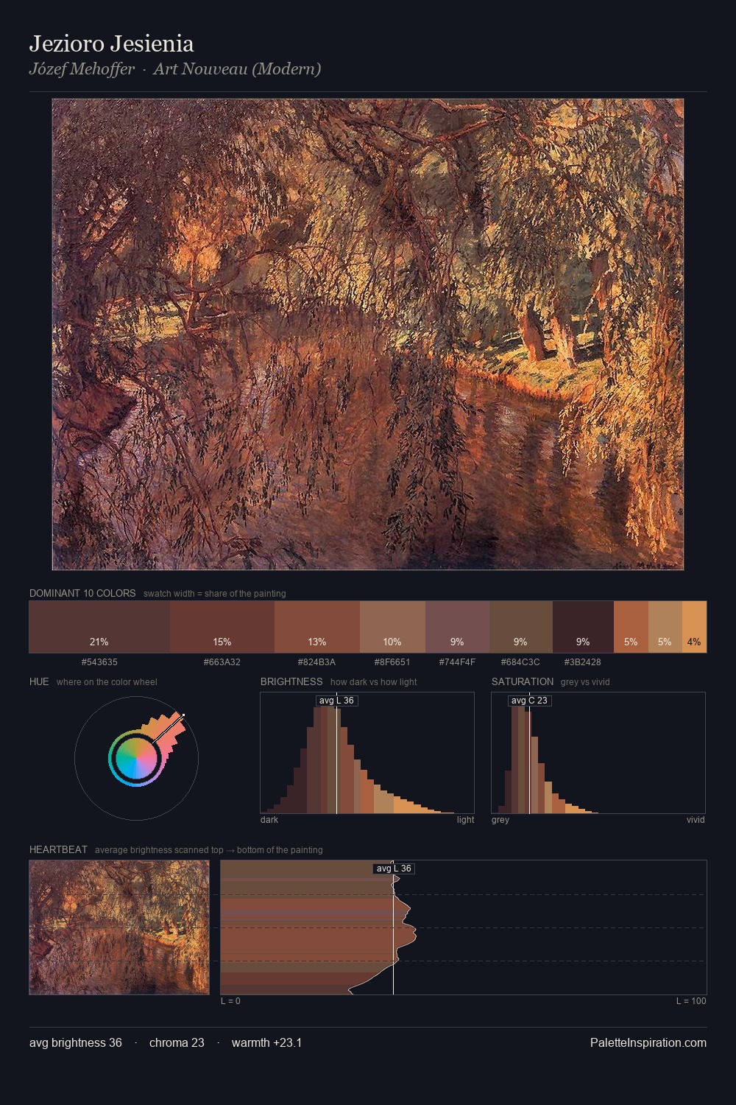Click the 4% golden-orange swatch
Image resolution: width=736 pixels, height=1105 pixels.
[x=694, y=627]
